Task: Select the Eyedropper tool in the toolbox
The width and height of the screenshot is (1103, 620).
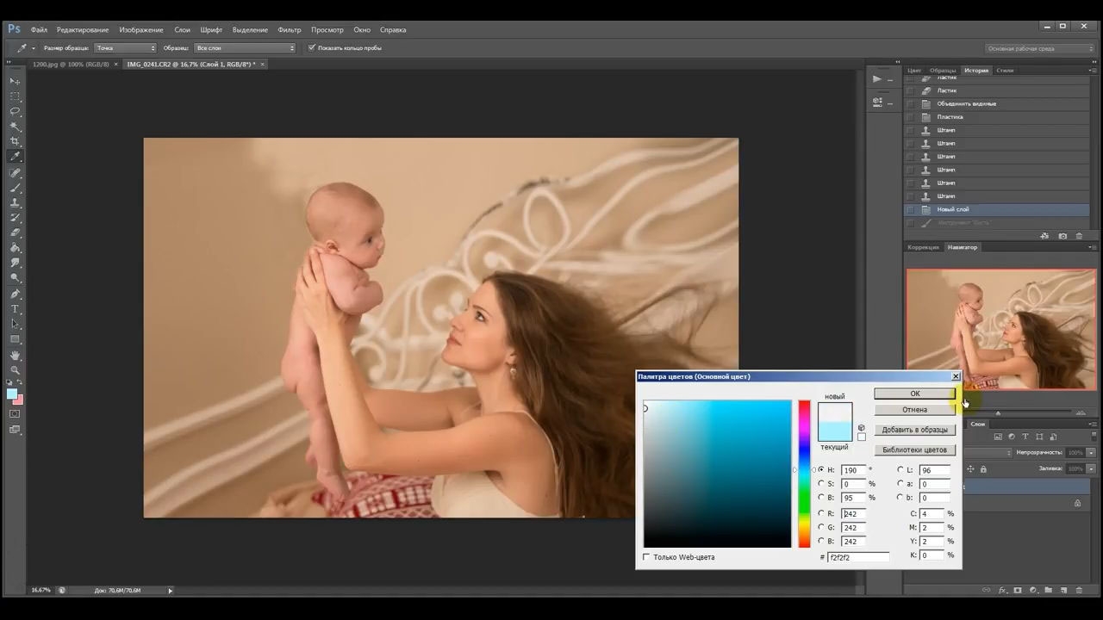Action: pos(15,157)
